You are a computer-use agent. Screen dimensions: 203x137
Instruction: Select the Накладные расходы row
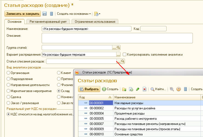pyautogui.click(x=141, y=103)
